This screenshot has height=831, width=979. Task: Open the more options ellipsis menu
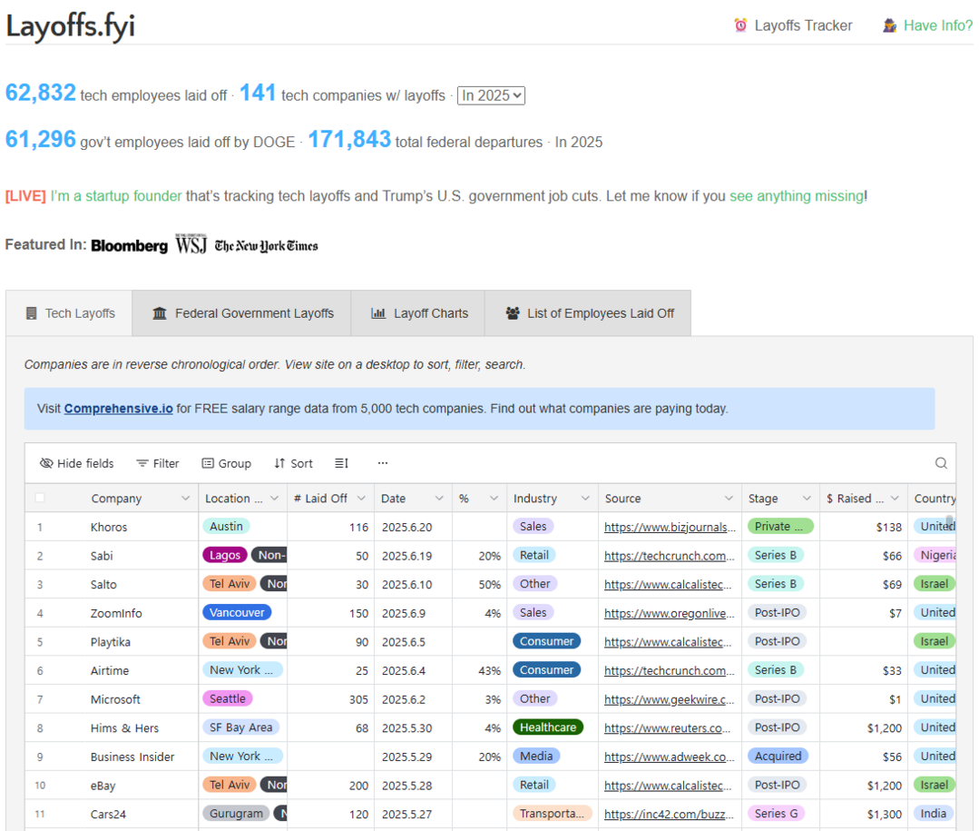(x=383, y=463)
